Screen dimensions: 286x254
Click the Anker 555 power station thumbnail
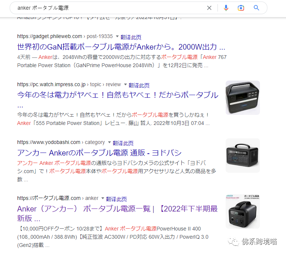click(242, 98)
